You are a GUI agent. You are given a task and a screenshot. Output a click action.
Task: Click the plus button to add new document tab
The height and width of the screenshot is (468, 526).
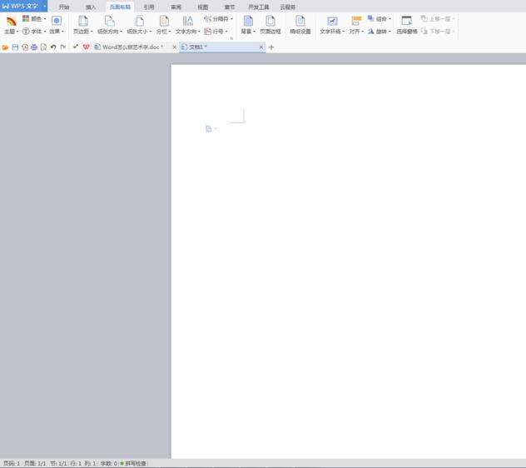pyautogui.click(x=271, y=47)
